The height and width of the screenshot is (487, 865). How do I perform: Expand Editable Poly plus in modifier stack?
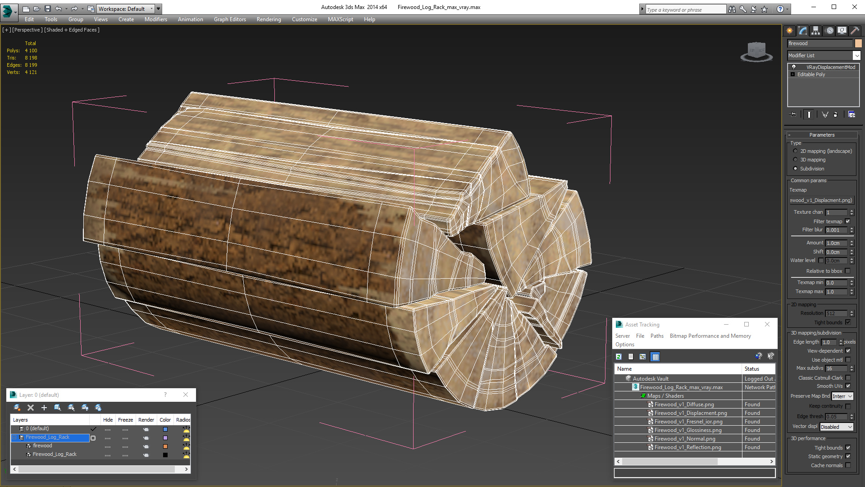click(793, 74)
